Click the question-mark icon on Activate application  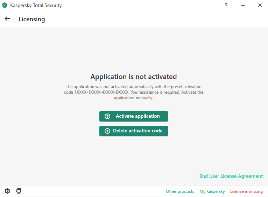pos(108,116)
